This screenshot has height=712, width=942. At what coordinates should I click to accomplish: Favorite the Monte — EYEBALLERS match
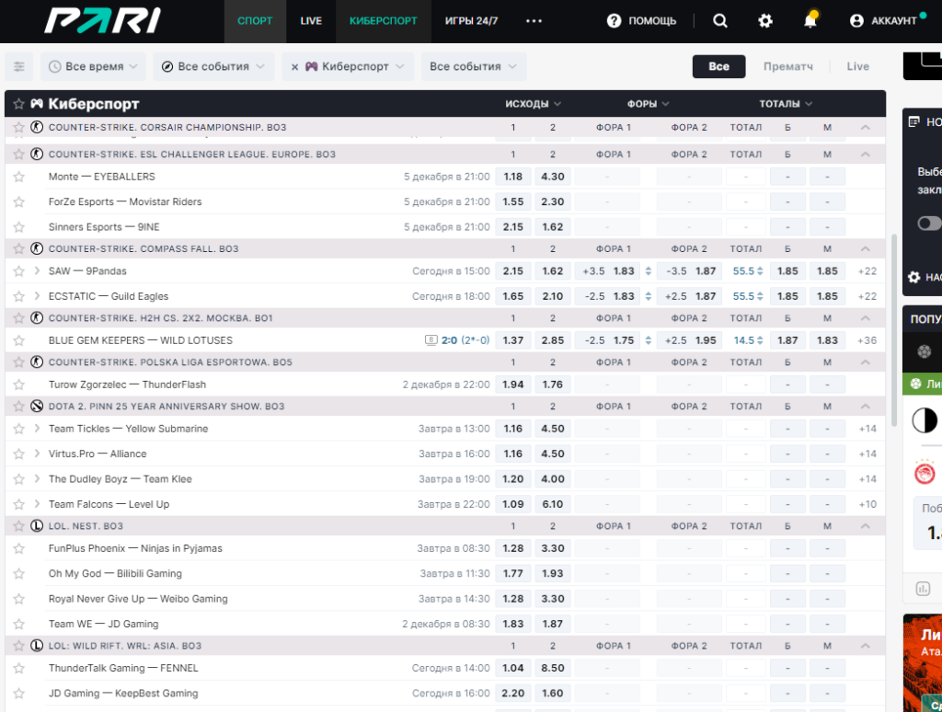click(x=18, y=177)
